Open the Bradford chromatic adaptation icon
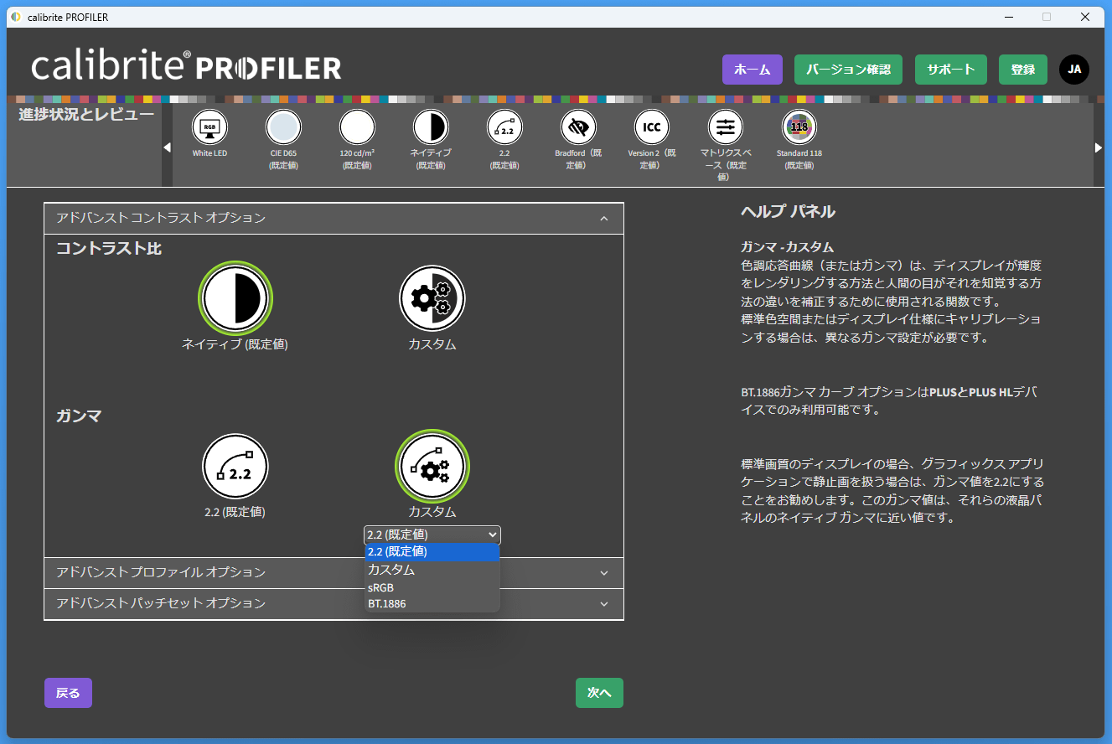 click(578, 127)
